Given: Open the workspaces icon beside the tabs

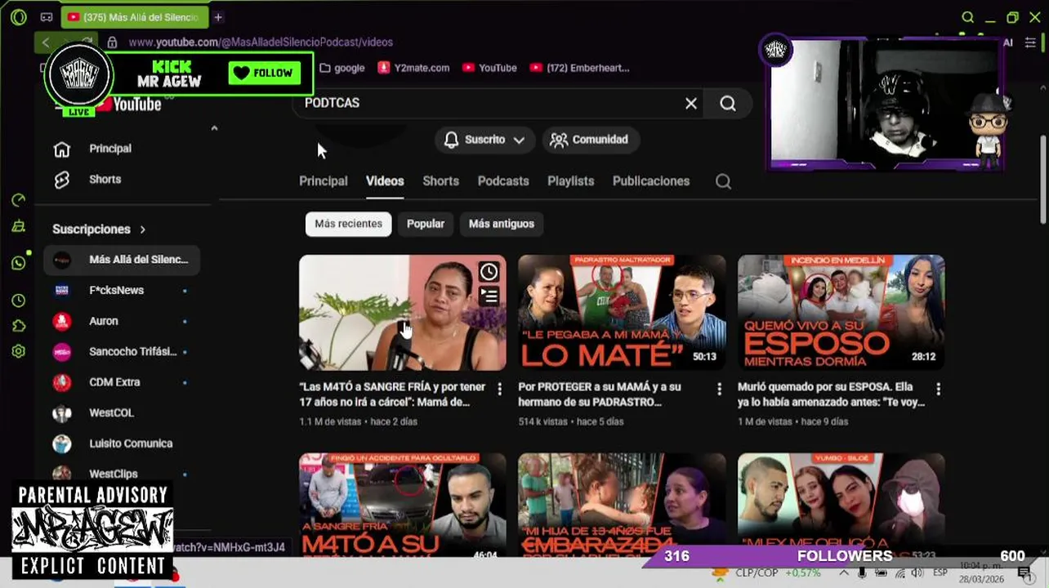Looking at the screenshot, I should coord(47,17).
